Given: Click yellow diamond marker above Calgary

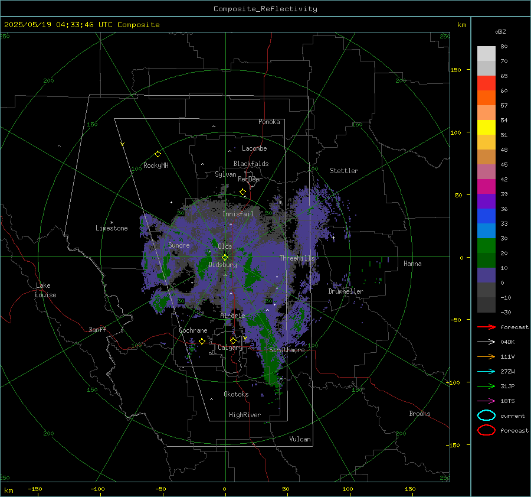Looking at the screenshot, I should click(233, 340).
